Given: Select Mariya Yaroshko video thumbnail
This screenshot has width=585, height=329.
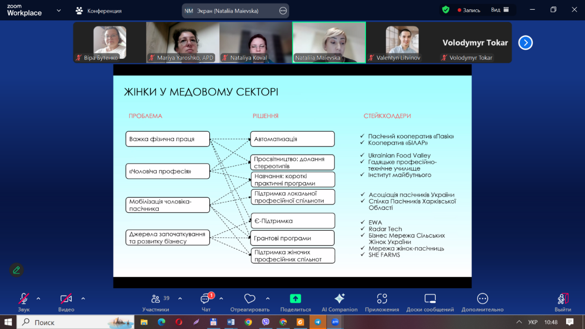Looking at the screenshot, I should pyautogui.click(x=183, y=42).
